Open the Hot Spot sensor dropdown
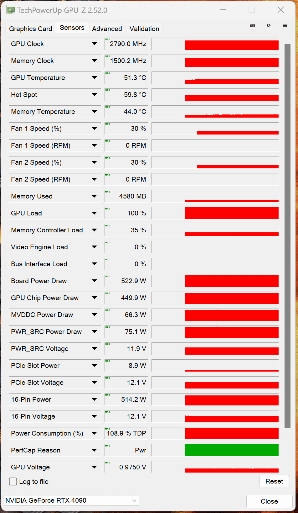This screenshot has height=513, width=298. [94, 95]
